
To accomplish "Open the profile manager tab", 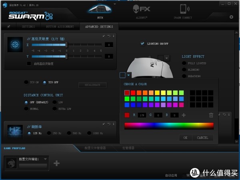I will (x=95, y=148).
